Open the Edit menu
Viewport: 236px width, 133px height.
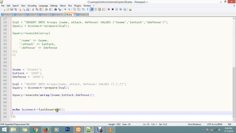(x=8, y=6)
